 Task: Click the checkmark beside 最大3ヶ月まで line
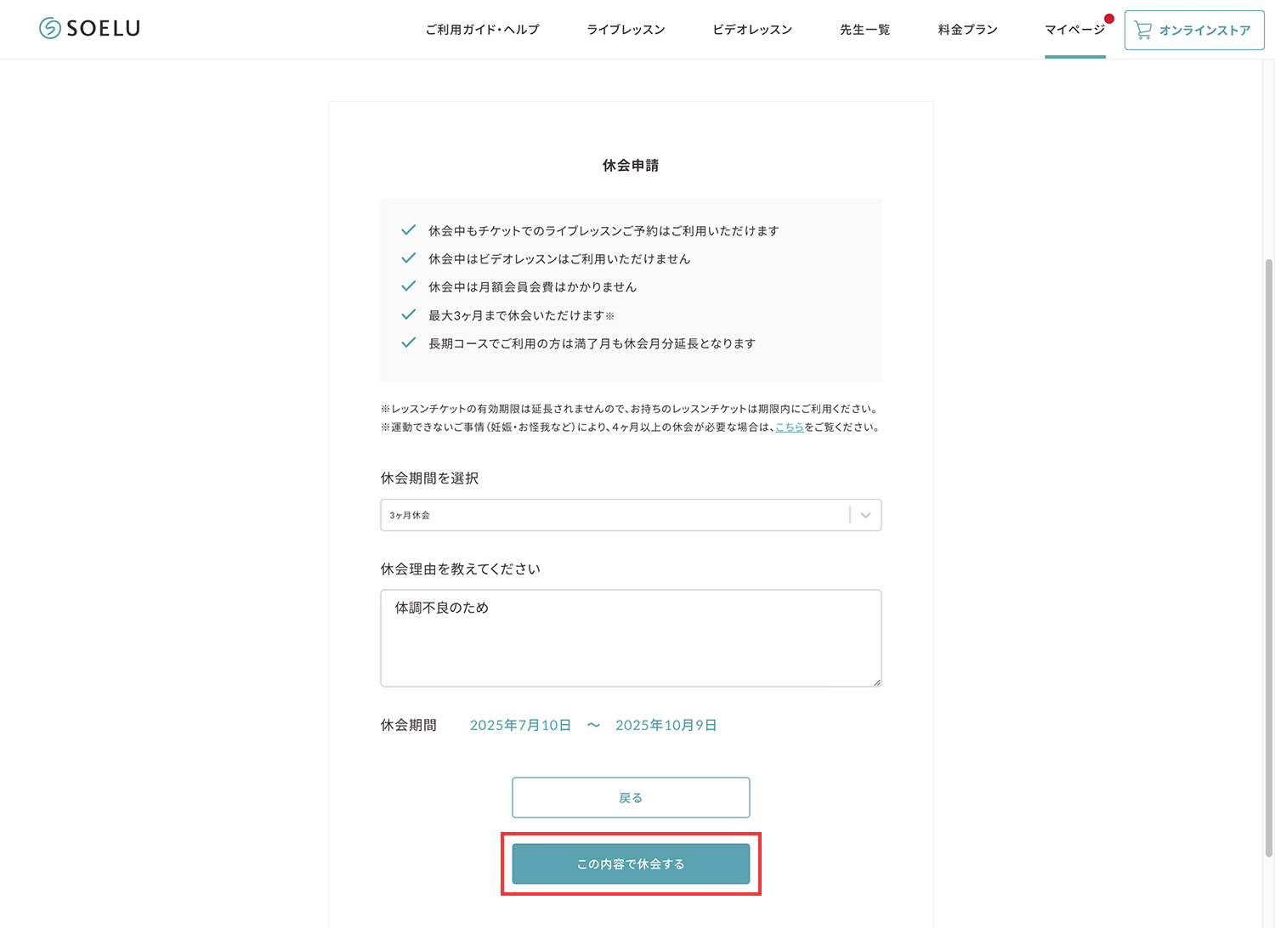coord(409,314)
